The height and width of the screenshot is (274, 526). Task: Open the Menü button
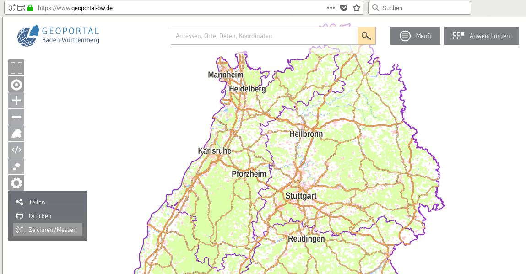point(415,36)
